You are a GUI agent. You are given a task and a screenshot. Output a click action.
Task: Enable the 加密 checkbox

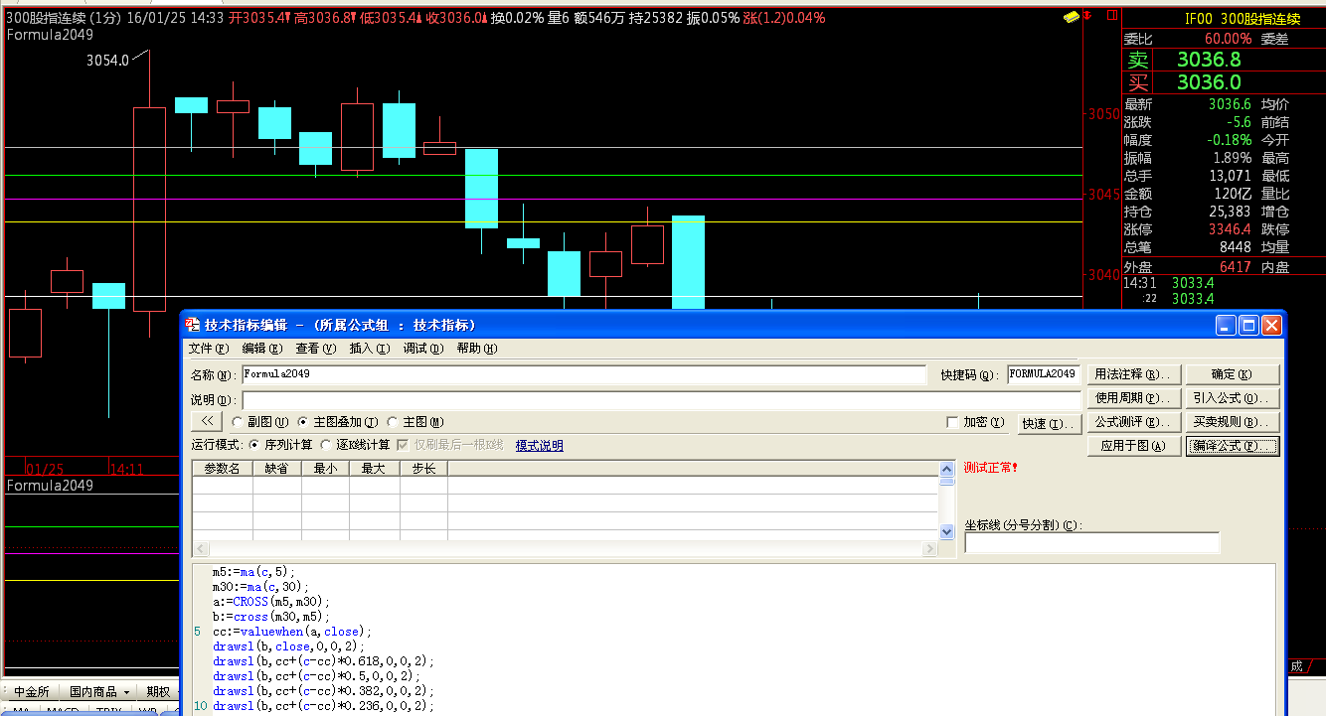(x=953, y=422)
